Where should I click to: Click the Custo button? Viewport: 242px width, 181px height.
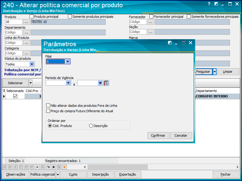[73, 175]
